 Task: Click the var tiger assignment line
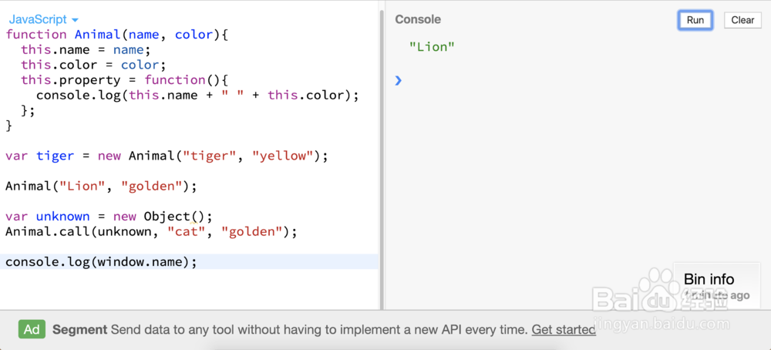(x=167, y=156)
